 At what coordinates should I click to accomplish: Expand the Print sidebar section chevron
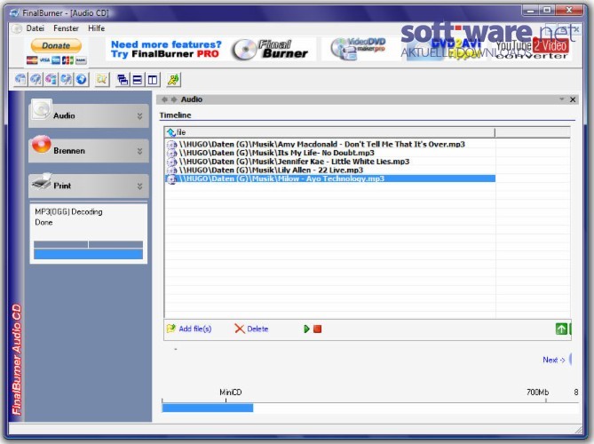[139, 186]
